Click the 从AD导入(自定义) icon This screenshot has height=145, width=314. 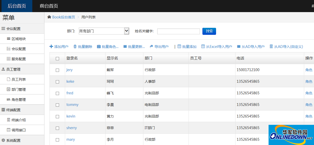pyautogui.click(x=271, y=47)
